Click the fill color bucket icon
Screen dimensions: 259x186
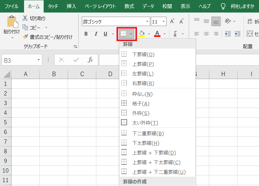[142, 34]
